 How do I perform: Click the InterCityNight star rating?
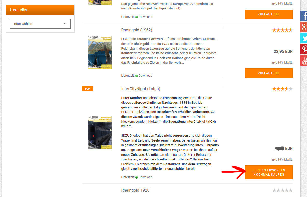coord(282,89)
